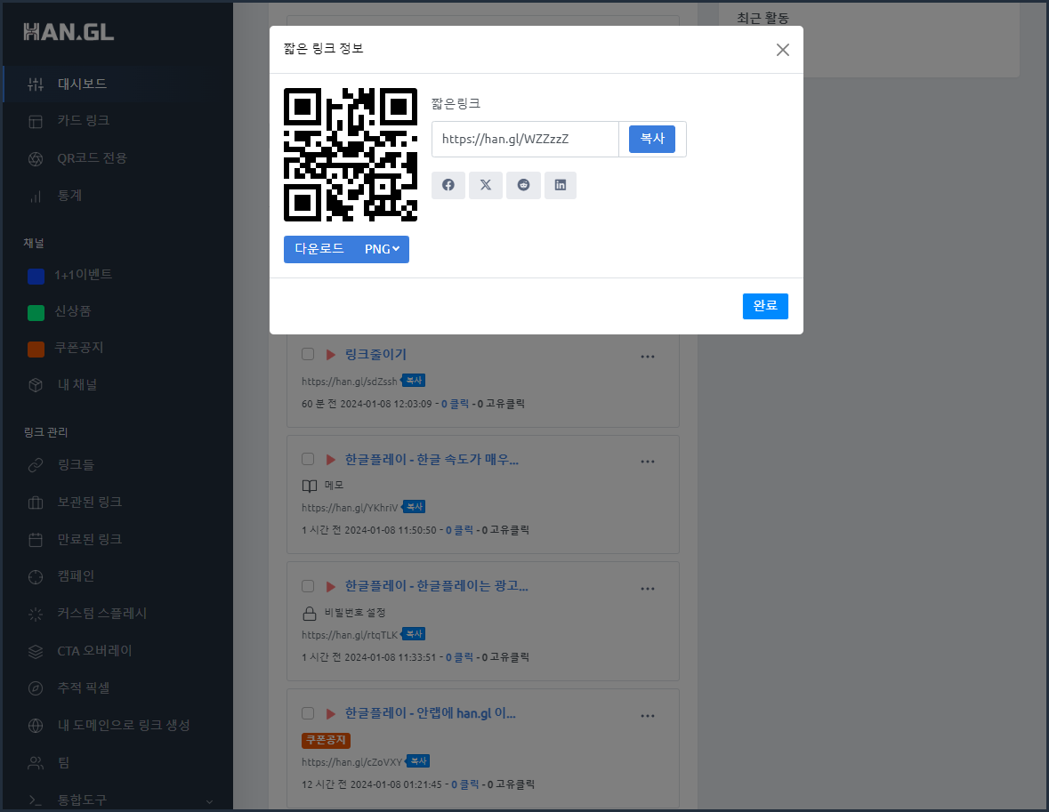Click the 캠페인 crosshair icon
Image resolution: width=1049 pixels, height=812 pixels.
coord(36,576)
